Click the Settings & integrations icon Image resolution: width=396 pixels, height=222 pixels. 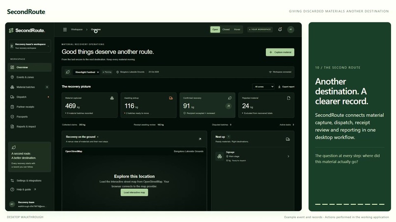point(12,180)
